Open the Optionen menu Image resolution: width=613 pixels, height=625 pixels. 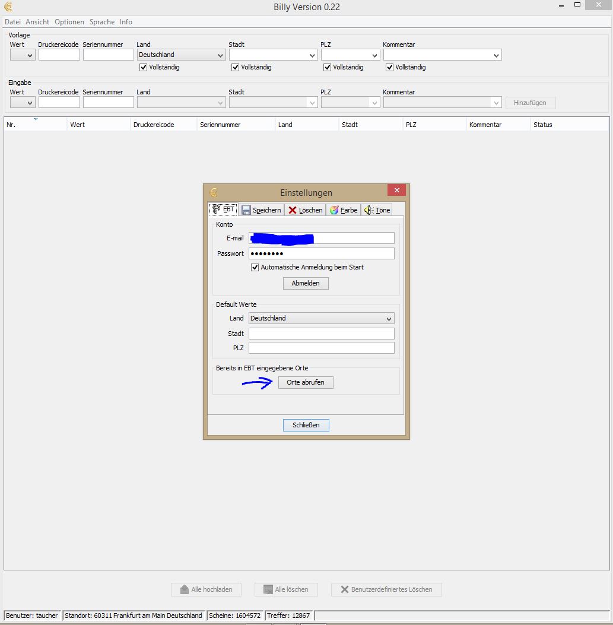69,22
